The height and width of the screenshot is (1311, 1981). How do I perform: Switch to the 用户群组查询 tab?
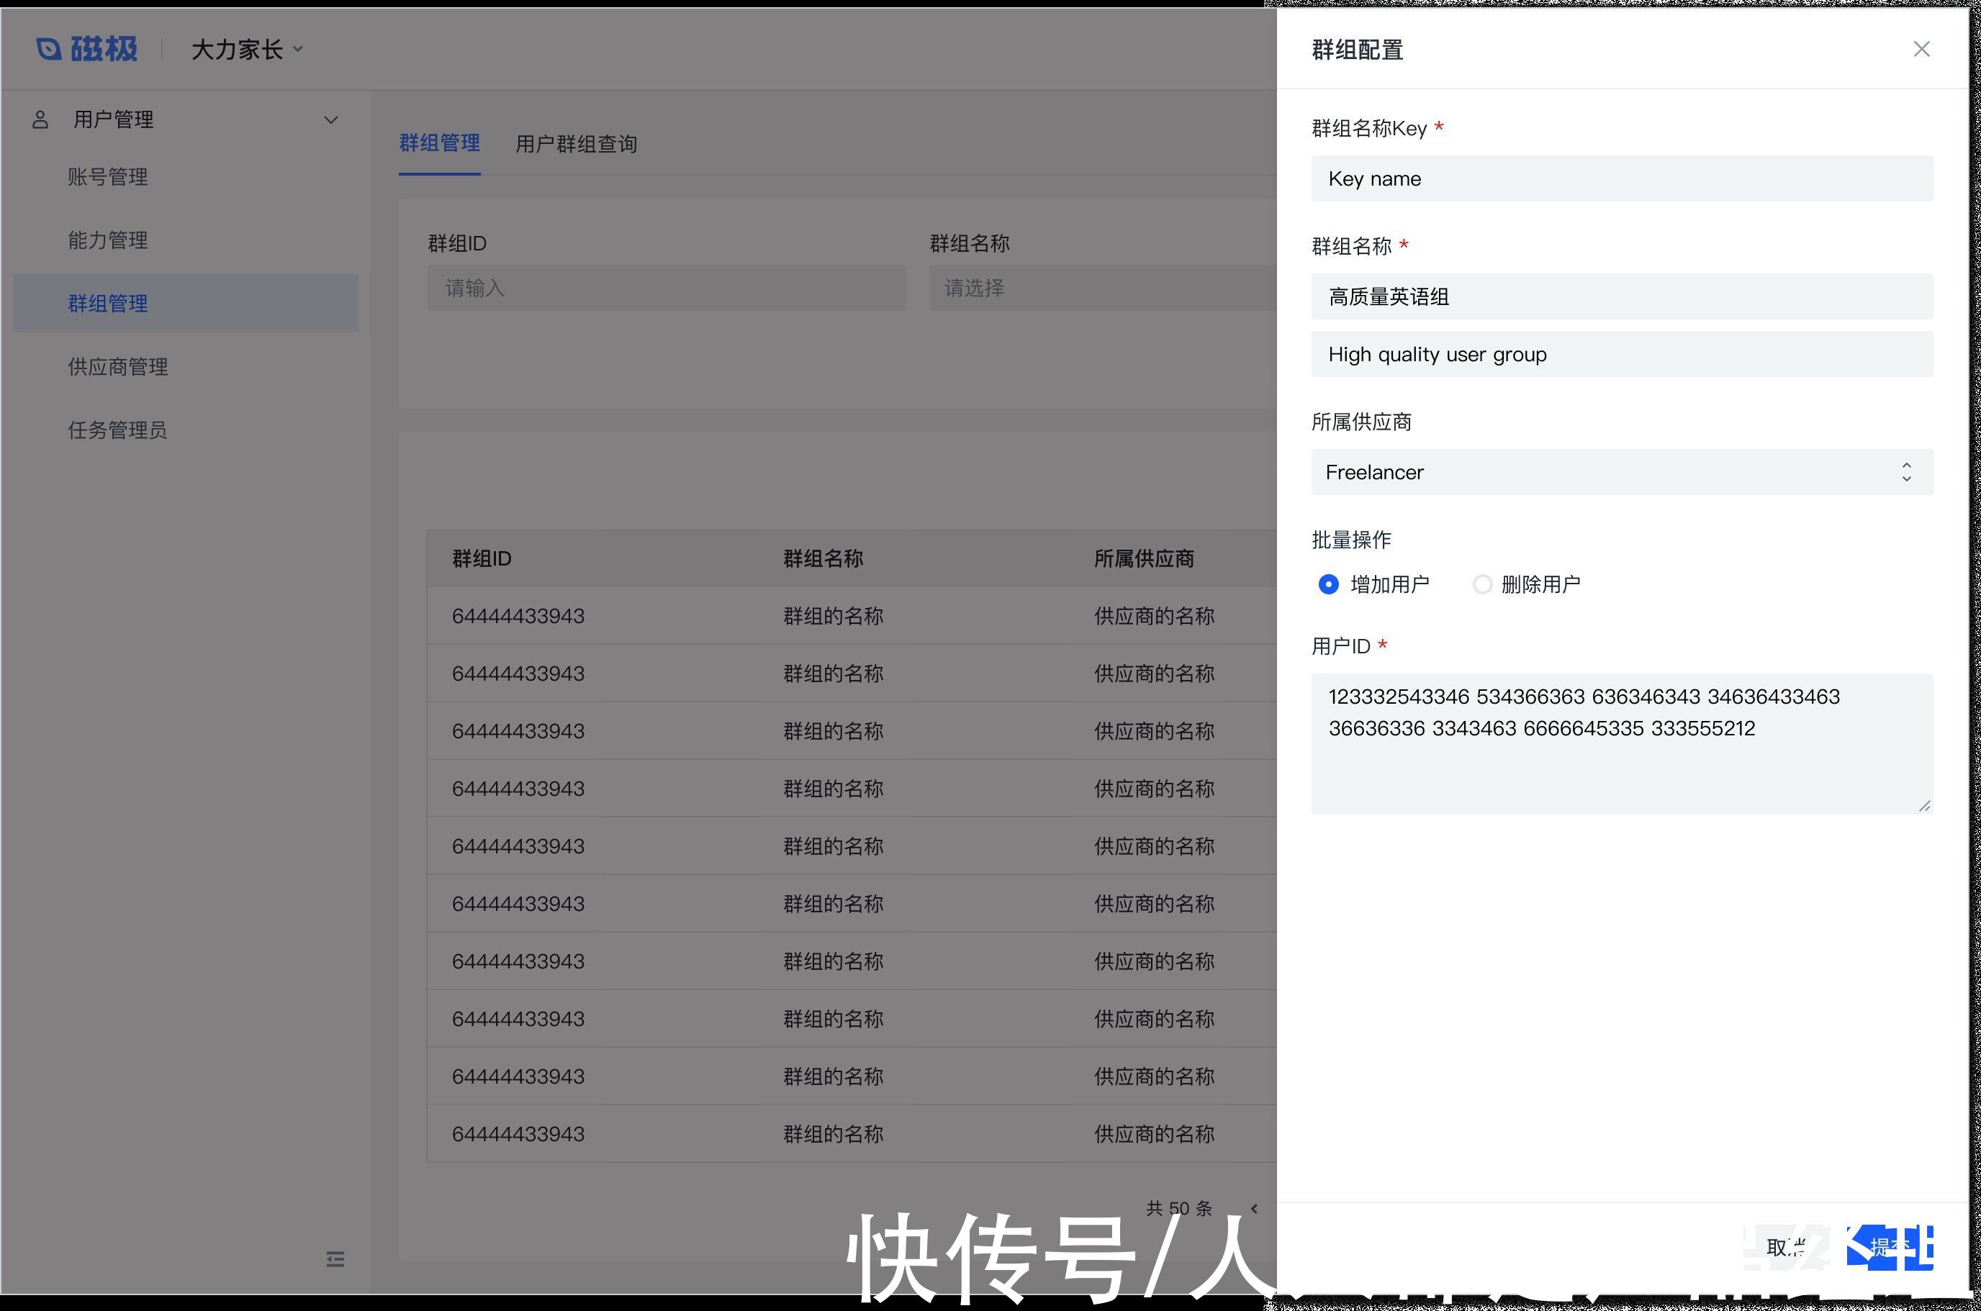(x=576, y=144)
